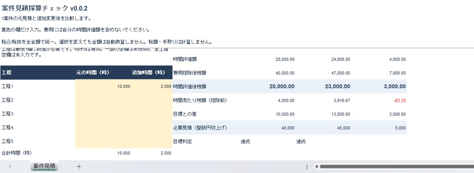Select the empty 工程3 元の時間 input cell
Image resolution: width=474 pixels, height=173 pixels.
(x=103, y=114)
